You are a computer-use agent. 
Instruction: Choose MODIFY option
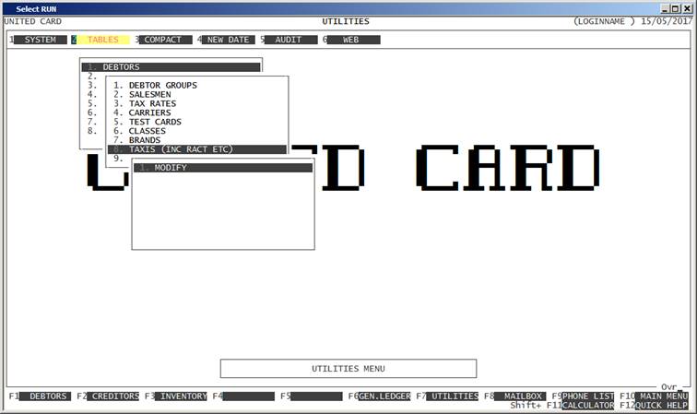pos(223,168)
